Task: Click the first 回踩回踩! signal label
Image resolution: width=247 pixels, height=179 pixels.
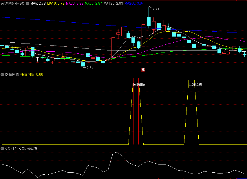Action: pyautogui.click(x=140, y=85)
